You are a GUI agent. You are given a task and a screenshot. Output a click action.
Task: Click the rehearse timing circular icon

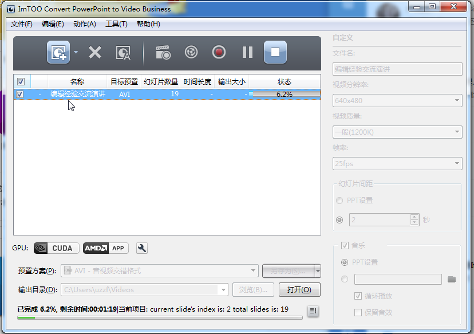coord(191,52)
